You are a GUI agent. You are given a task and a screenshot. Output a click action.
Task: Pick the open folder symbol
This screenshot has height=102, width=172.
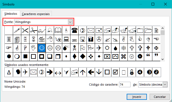(x=148, y=30)
